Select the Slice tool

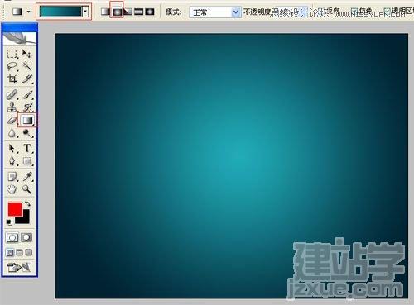[x=26, y=79]
